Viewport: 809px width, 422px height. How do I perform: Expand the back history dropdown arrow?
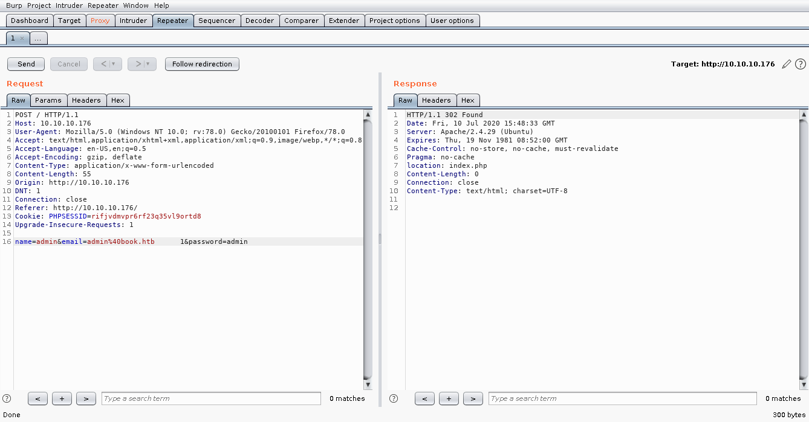coord(113,64)
